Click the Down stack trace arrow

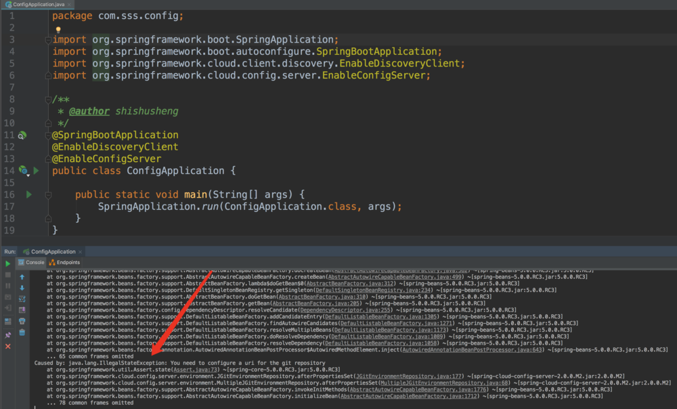(22, 288)
